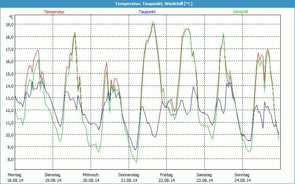The height and width of the screenshot is (184, 295).
Task: Select the green 'Windchill' legend label
Action: pyautogui.click(x=240, y=12)
